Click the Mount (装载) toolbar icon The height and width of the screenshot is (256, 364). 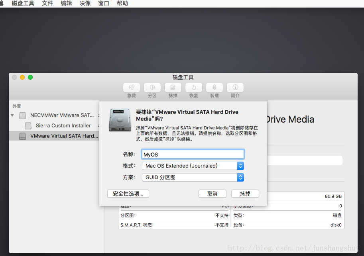click(x=214, y=88)
